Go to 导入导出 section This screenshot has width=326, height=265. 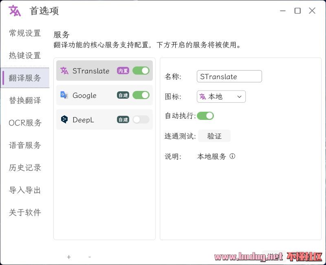[x=25, y=190]
